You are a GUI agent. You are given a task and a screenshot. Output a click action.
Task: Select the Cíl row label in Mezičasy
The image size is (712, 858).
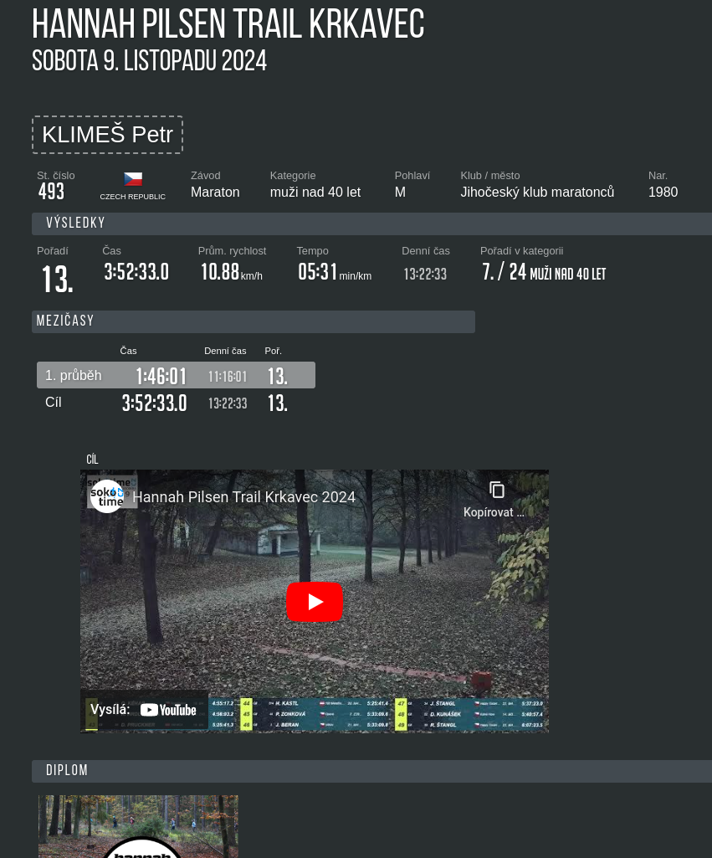pyautogui.click(x=53, y=402)
